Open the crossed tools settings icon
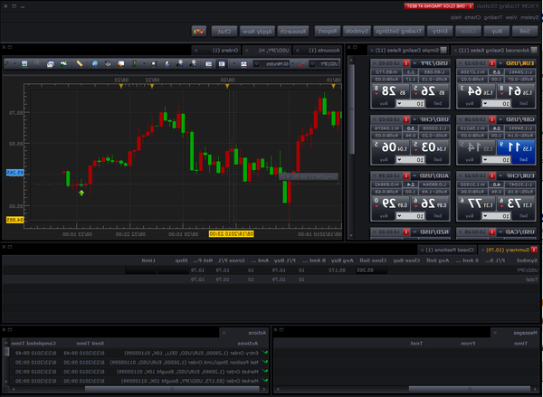543x397 pixels. (37, 64)
